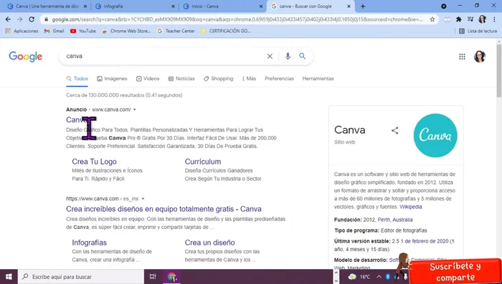Clear the search box with the X
The width and height of the screenshot is (502, 284).
(x=270, y=57)
